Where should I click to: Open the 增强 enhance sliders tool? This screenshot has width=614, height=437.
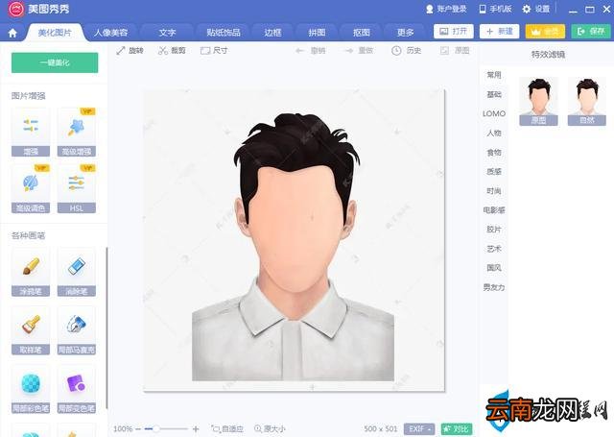tap(31, 133)
